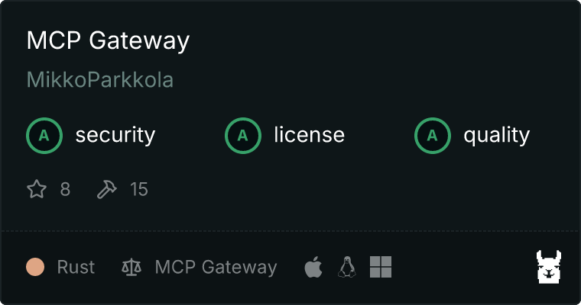The height and width of the screenshot is (305, 581).
Task: Open the MCP Gateway title
Action: (109, 40)
